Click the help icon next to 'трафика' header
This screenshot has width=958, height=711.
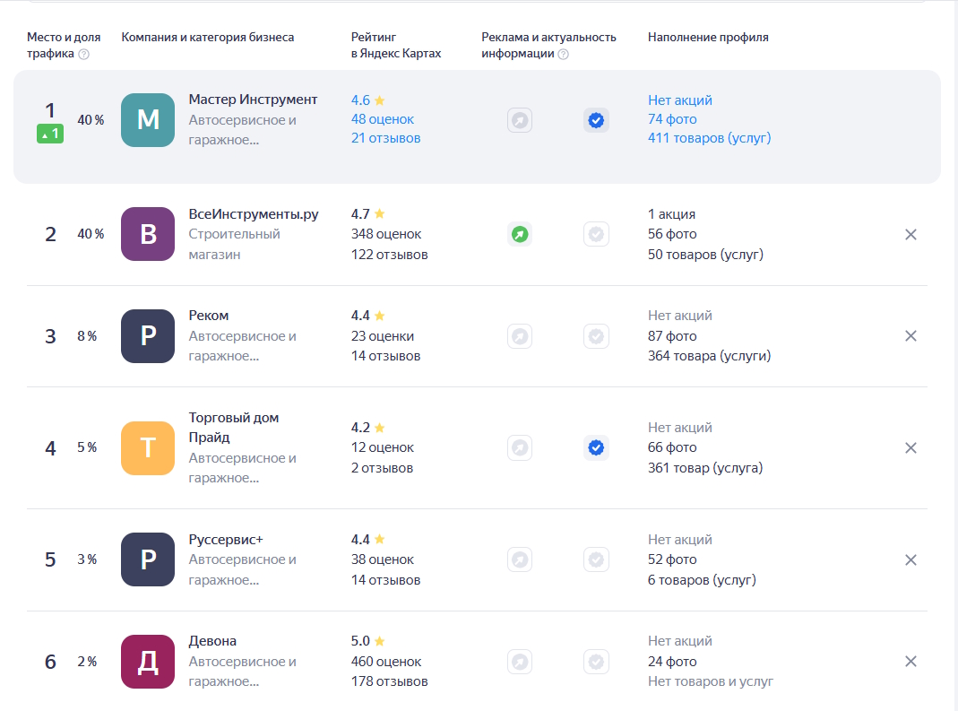click(x=84, y=55)
